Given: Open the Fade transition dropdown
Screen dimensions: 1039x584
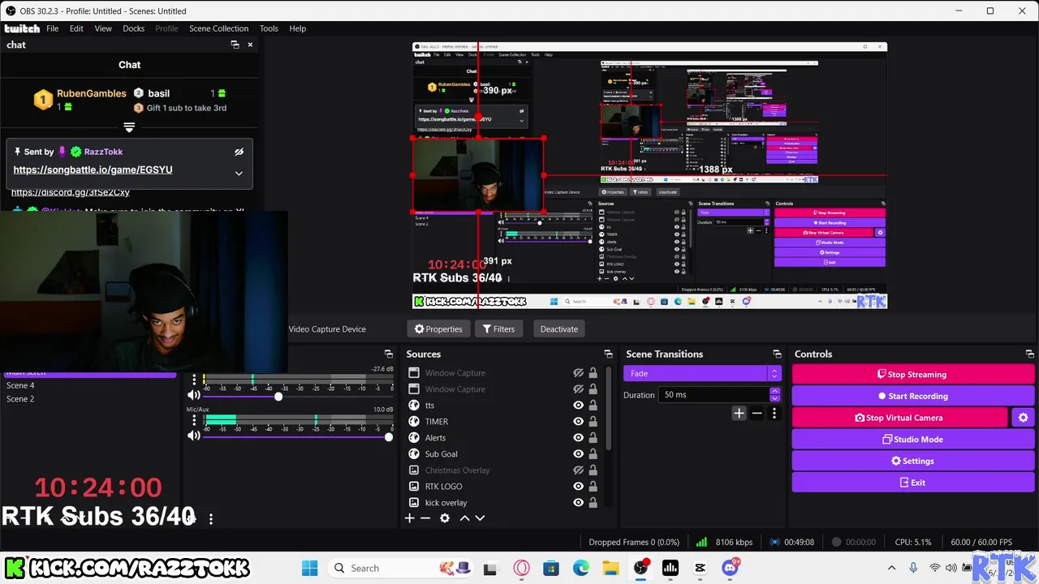Looking at the screenshot, I should pos(702,373).
